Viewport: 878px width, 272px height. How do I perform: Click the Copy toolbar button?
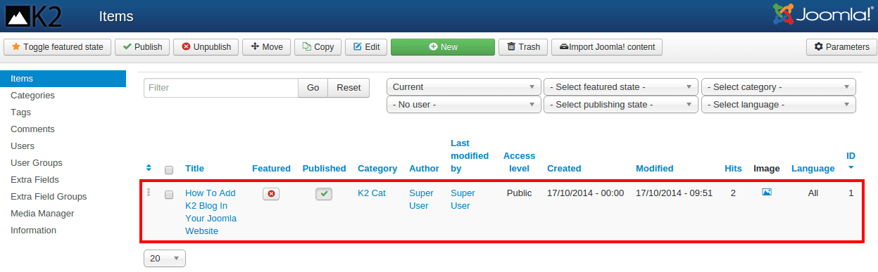318,47
